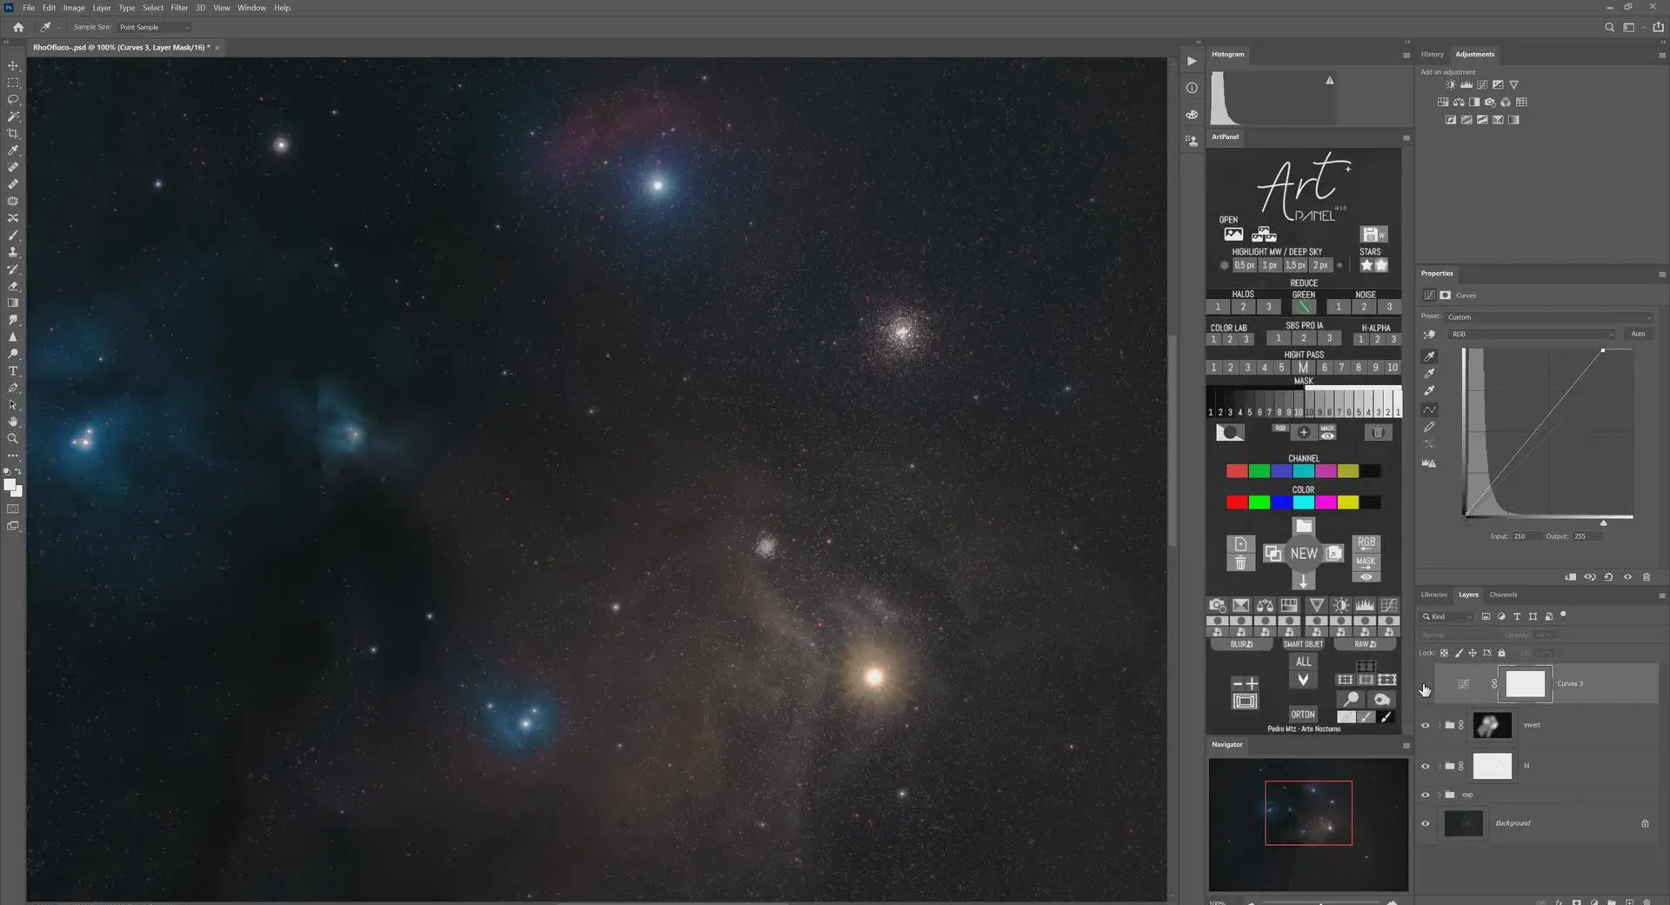
Task: Open the search icon at top right
Action: pyautogui.click(x=1609, y=27)
